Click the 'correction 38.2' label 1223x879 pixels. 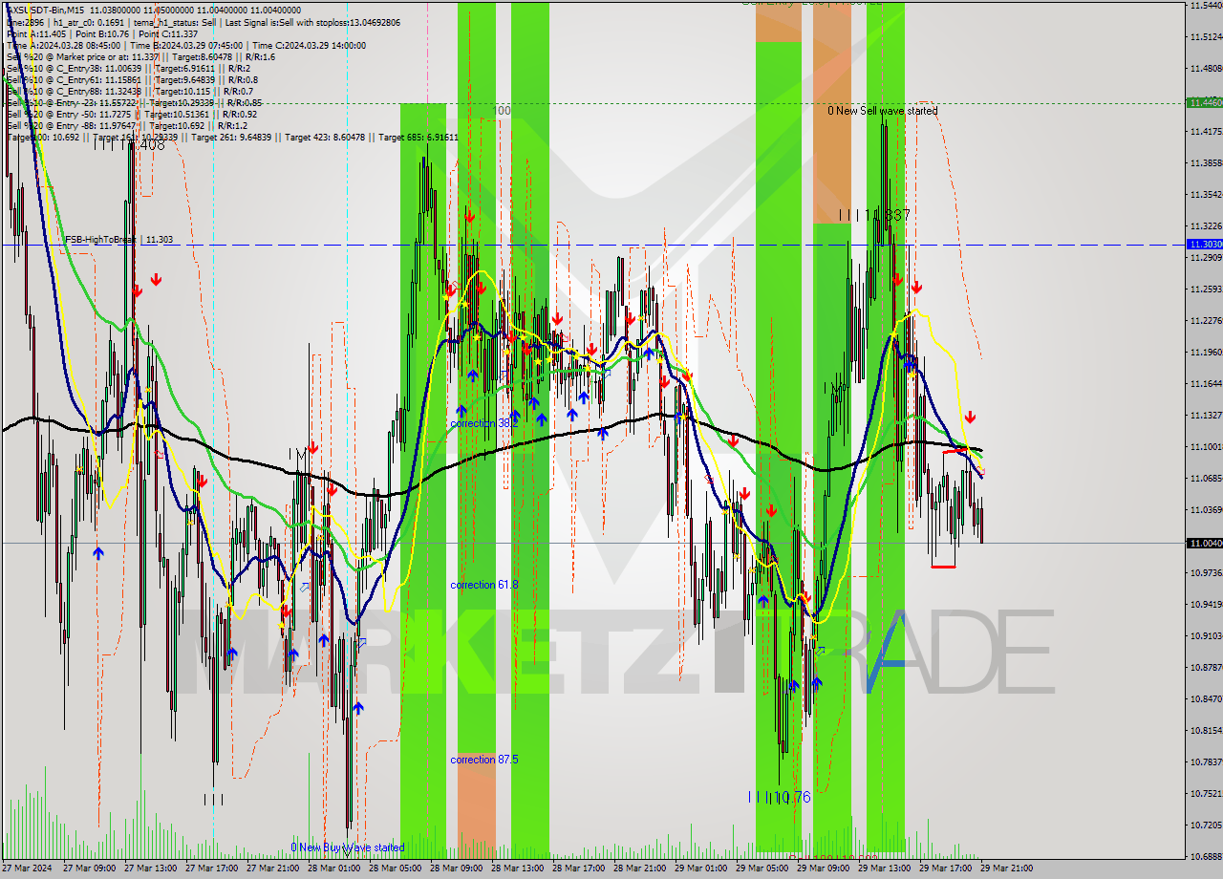pyautogui.click(x=484, y=422)
